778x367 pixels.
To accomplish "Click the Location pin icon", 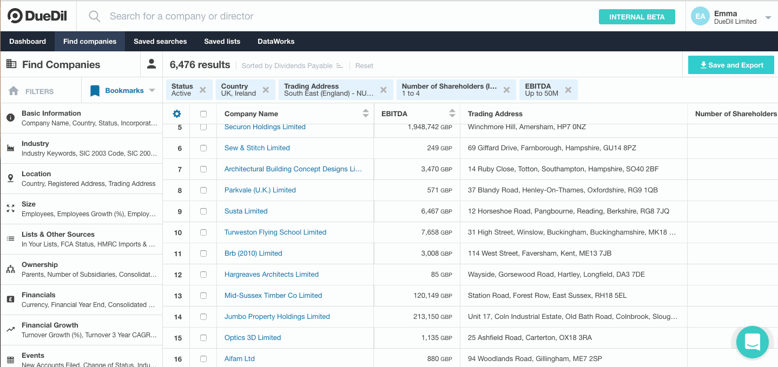I will click(10, 178).
